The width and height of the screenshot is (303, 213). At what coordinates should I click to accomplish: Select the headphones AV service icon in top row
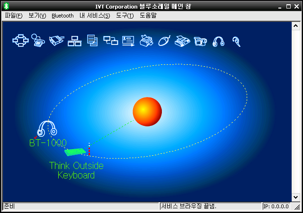pos(218,42)
